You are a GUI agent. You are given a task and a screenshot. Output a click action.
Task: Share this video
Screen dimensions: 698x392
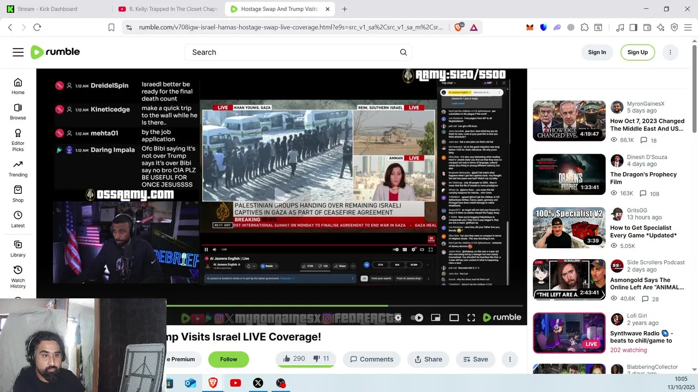pyautogui.click(x=428, y=359)
